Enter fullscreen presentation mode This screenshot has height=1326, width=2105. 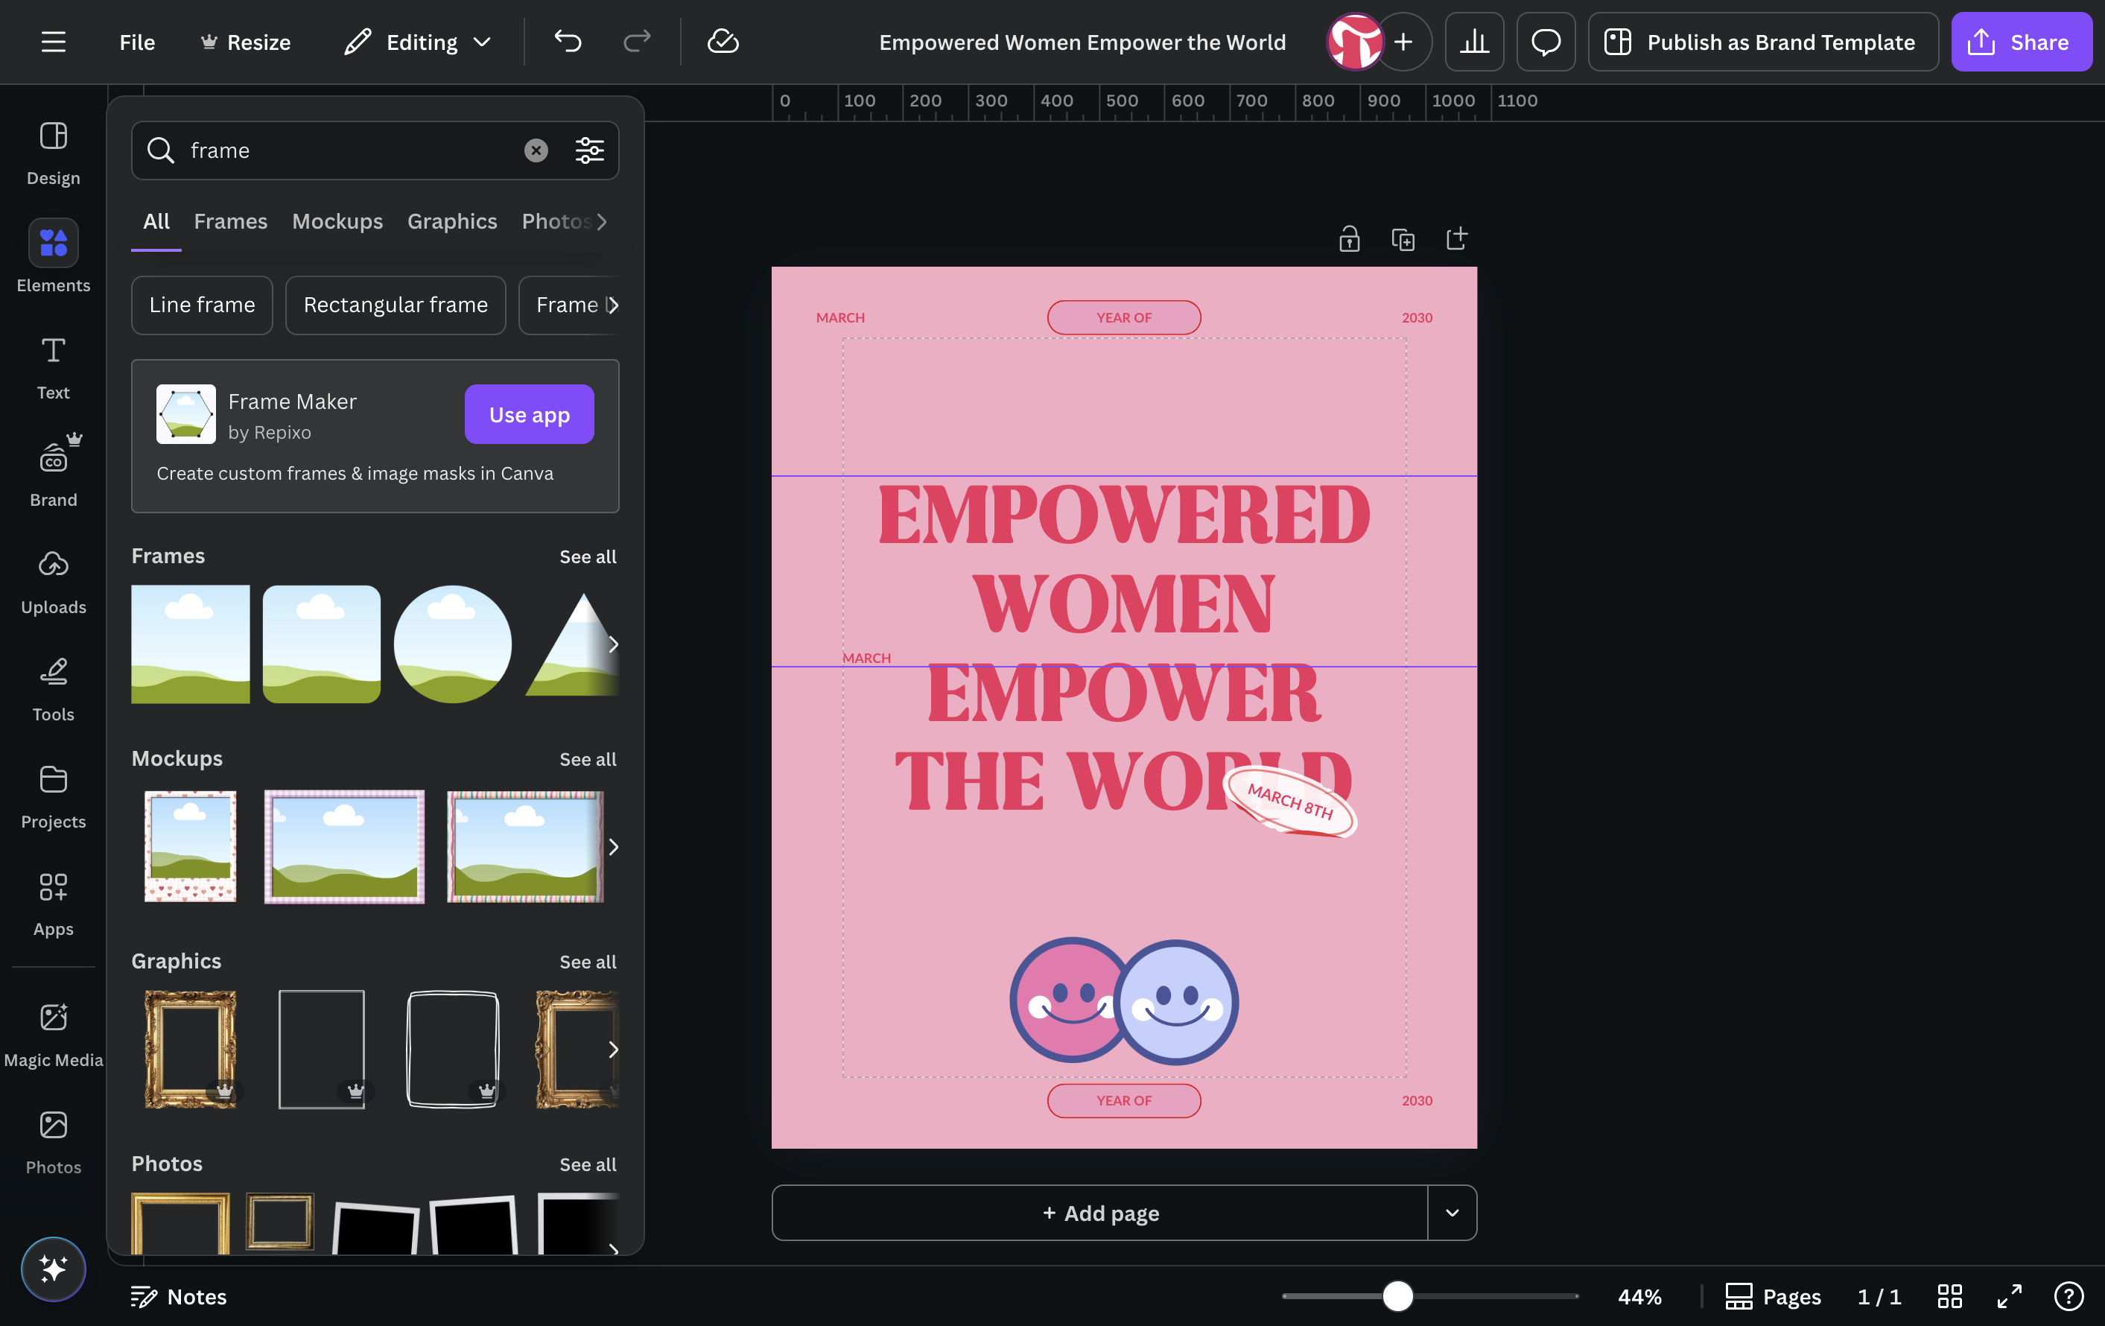tap(2010, 1296)
